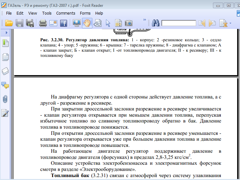This screenshot has width=240, height=180.
Task: Click the Find Previous result button
Action: click(x=202, y=23)
